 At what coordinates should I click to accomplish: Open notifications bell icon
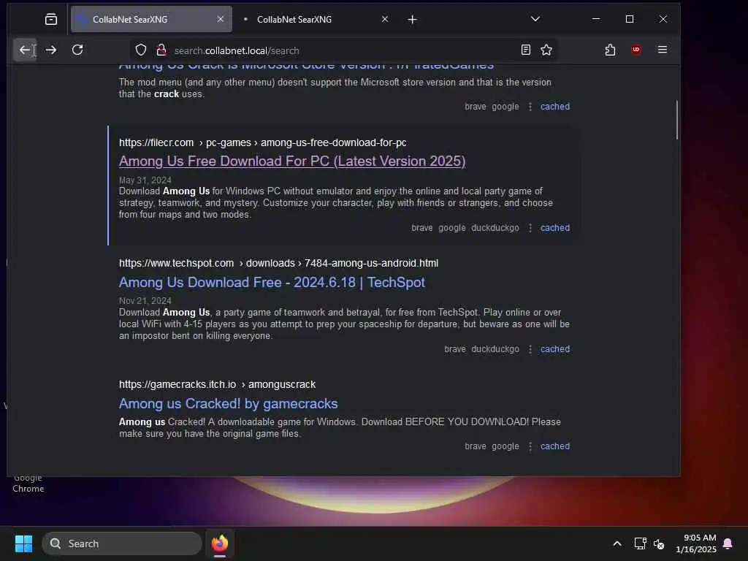(x=728, y=543)
